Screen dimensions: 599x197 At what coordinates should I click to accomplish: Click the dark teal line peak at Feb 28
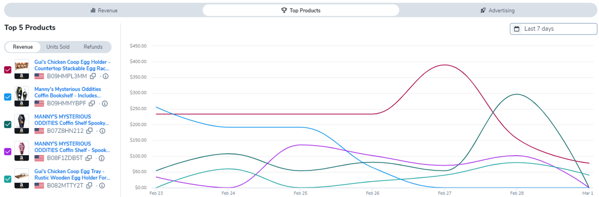tap(516, 94)
